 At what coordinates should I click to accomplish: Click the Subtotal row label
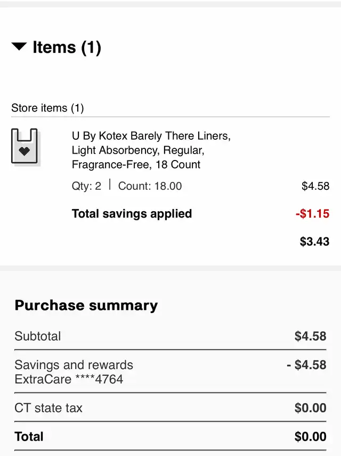[38, 336]
